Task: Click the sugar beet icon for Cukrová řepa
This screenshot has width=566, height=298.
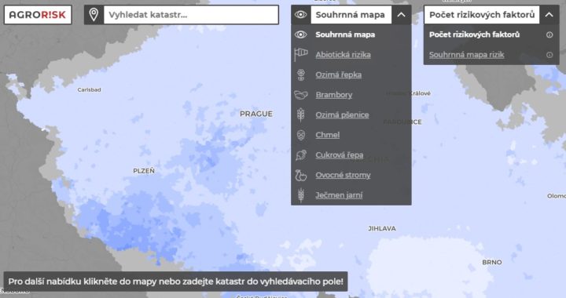Action: 300,155
